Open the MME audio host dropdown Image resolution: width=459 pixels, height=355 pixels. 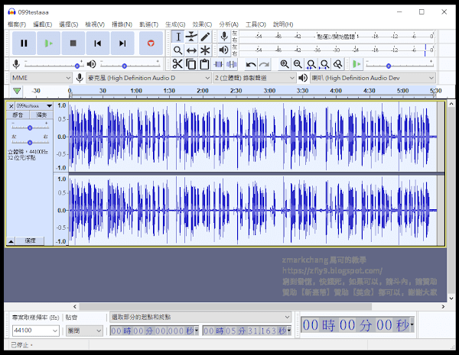(x=41, y=78)
